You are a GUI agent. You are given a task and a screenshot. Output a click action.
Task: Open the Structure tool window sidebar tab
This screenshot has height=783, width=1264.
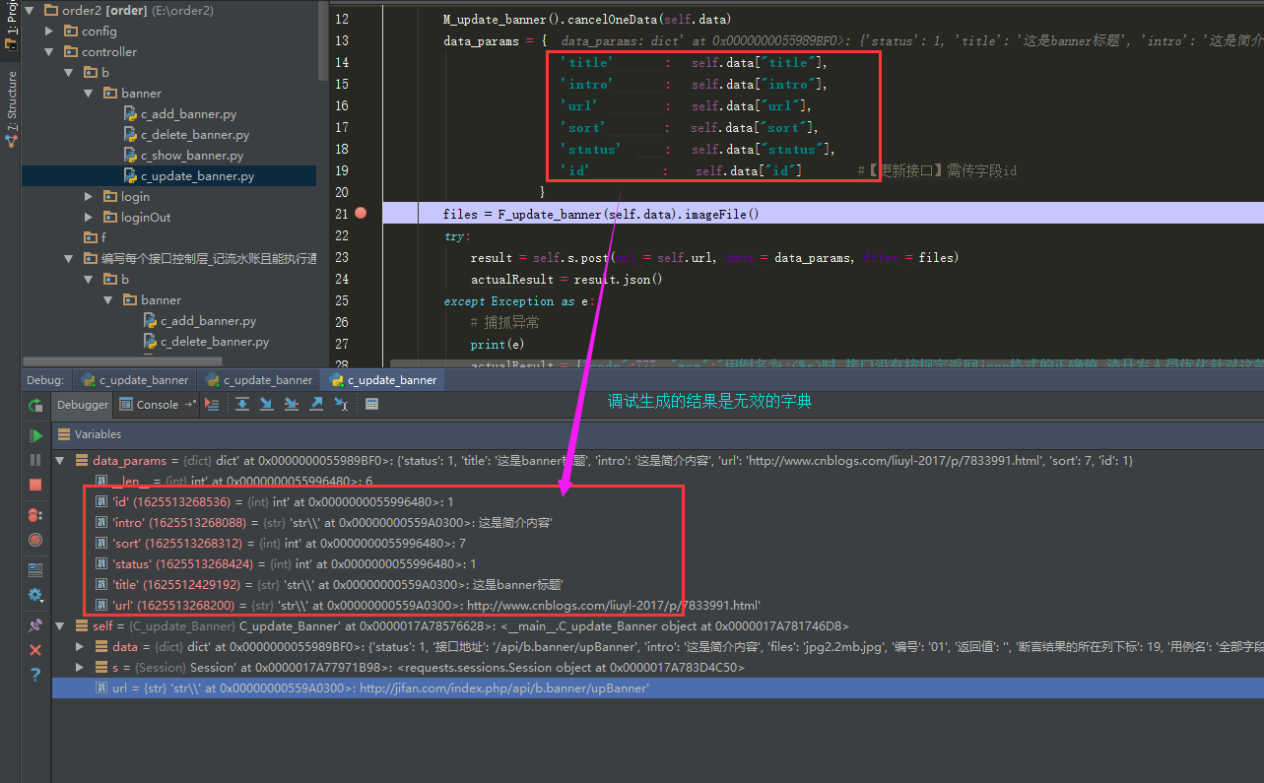point(11,108)
